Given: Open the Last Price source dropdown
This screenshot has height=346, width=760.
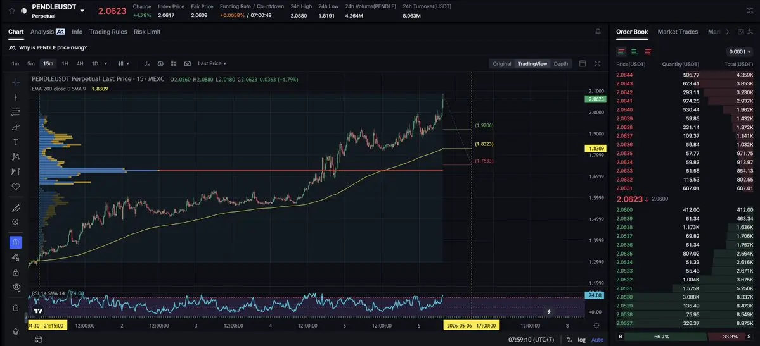Looking at the screenshot, I should 212,63.
